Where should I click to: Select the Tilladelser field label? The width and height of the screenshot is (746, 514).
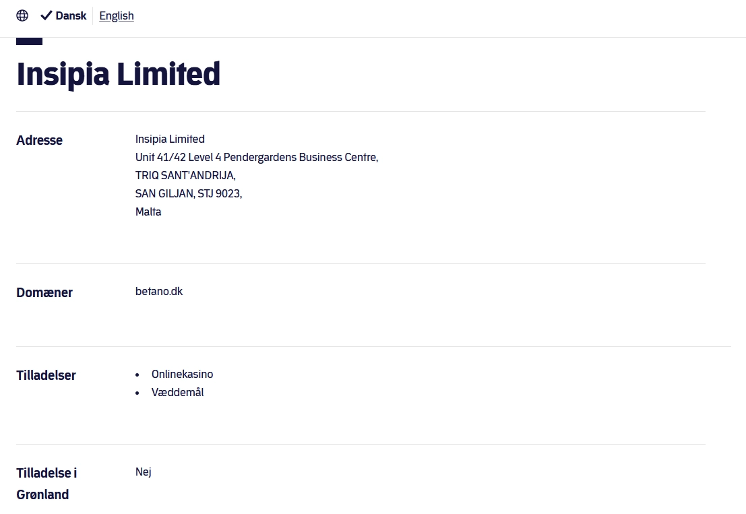[46, 375]
